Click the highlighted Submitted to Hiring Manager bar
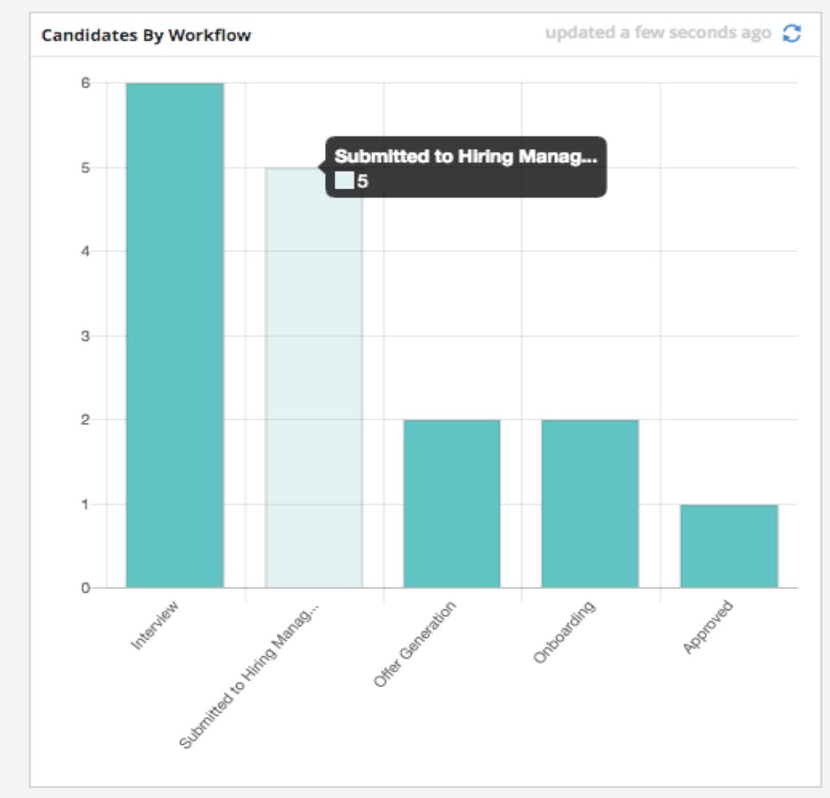Image resolution: width=830 pixels, height=798 pixels. point(314,377)
